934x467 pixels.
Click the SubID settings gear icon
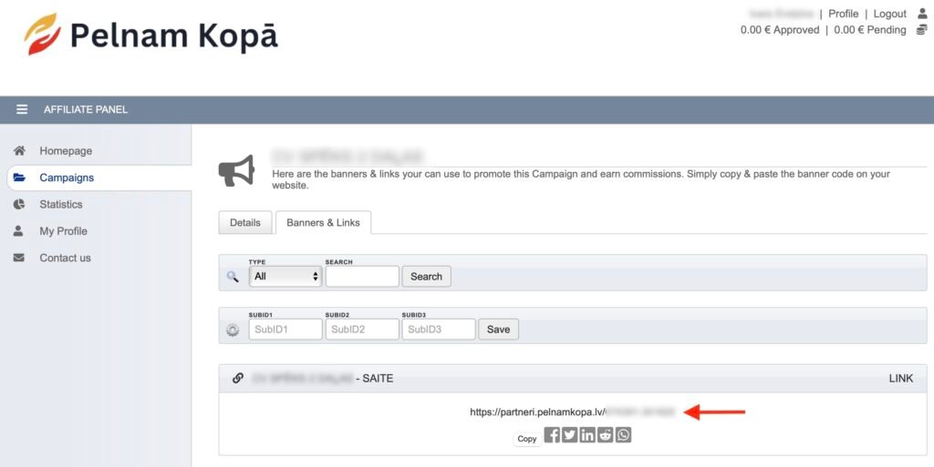click(x=233, y=330)
